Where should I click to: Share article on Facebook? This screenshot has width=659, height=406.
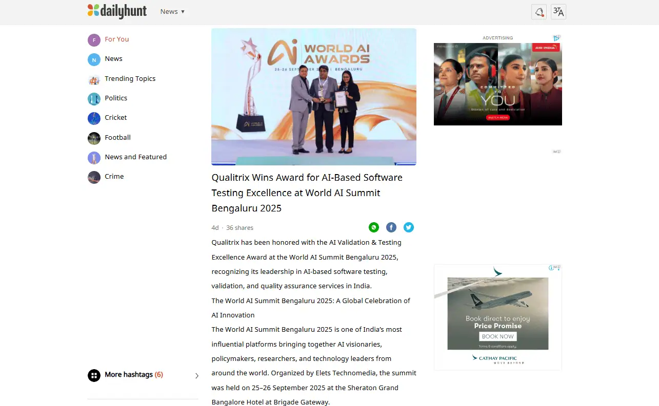391,227
